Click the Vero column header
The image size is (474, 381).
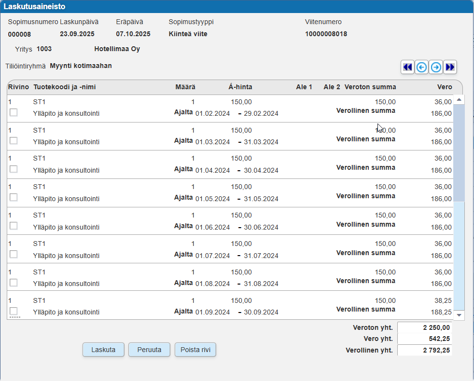coord(445,87)
